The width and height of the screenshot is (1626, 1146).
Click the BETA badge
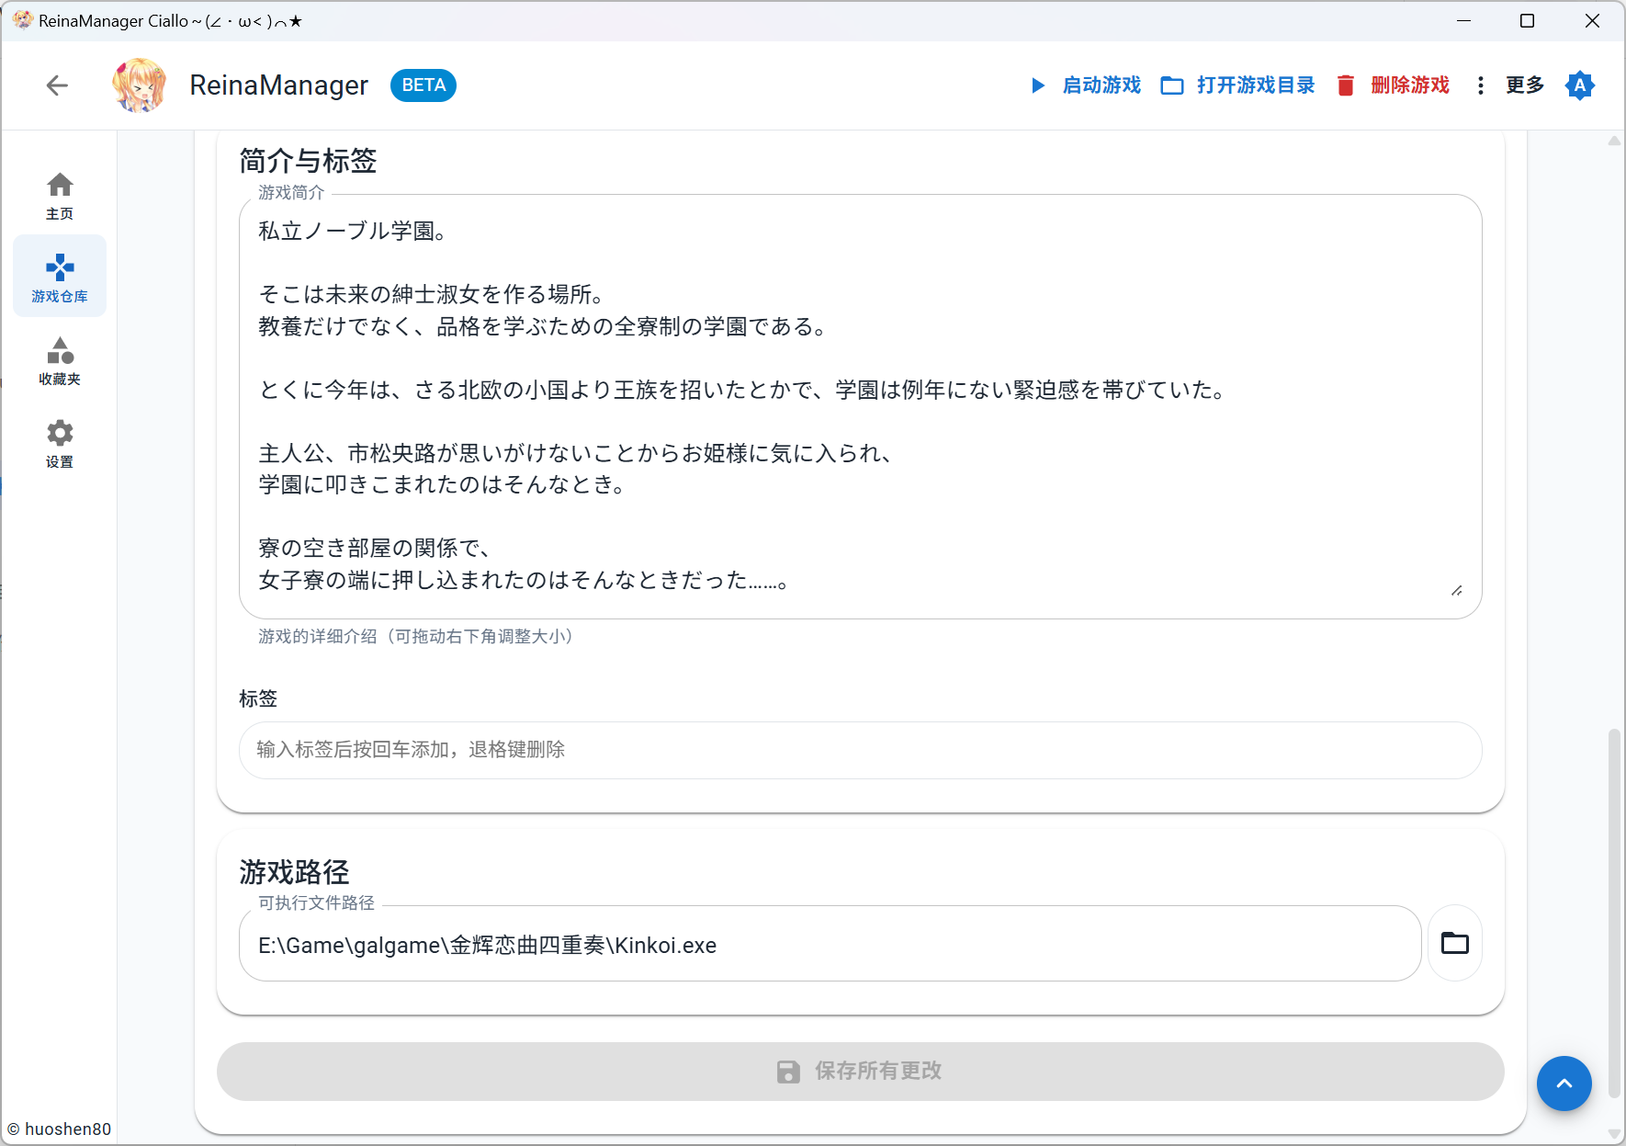pyautogui.click(x=423, y=85)
